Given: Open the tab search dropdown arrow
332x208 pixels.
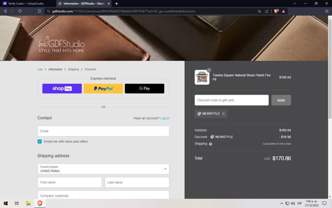Looking at the screenshot, I should point(295,4).
